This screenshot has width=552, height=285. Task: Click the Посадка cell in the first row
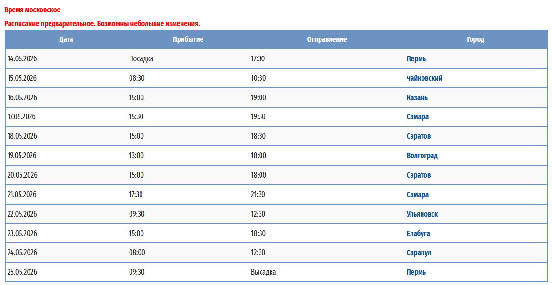tap(141, 59)
